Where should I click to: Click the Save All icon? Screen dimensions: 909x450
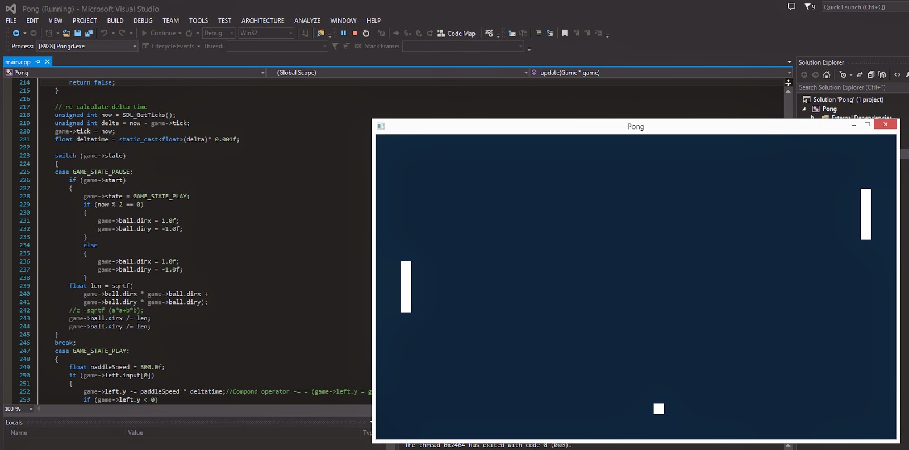pos(89,33)
